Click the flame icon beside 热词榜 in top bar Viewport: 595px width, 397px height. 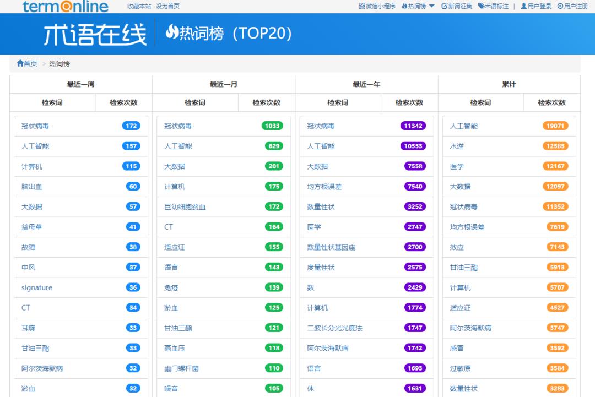tap(404, 6)
